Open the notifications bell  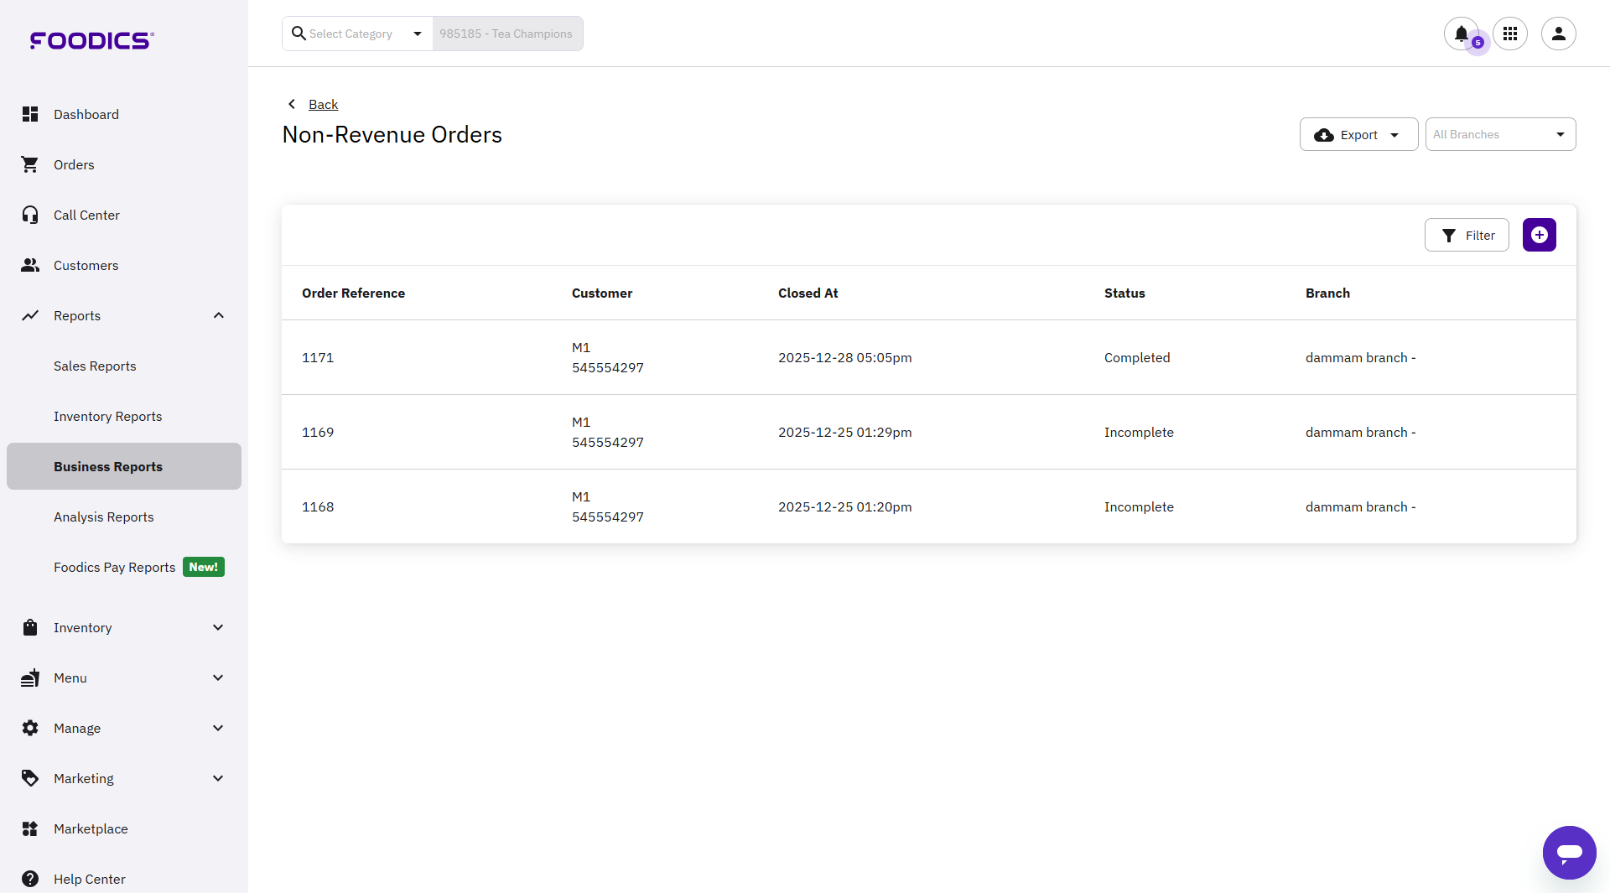click(1461, 34)
